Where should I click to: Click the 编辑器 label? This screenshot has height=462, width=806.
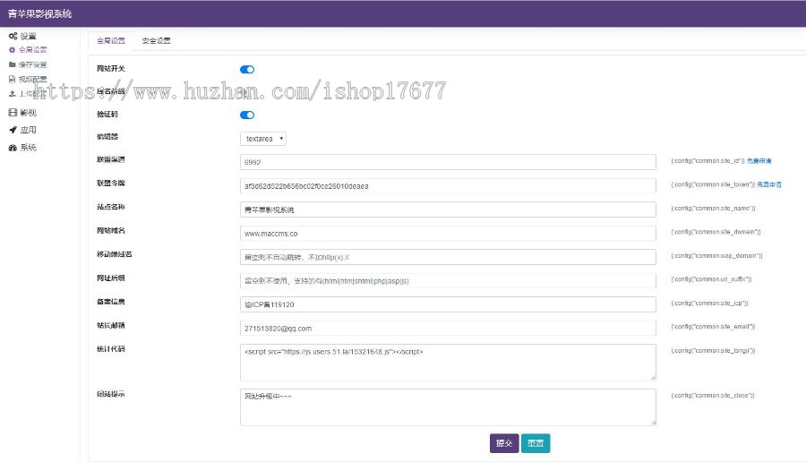tap(107, 137)
